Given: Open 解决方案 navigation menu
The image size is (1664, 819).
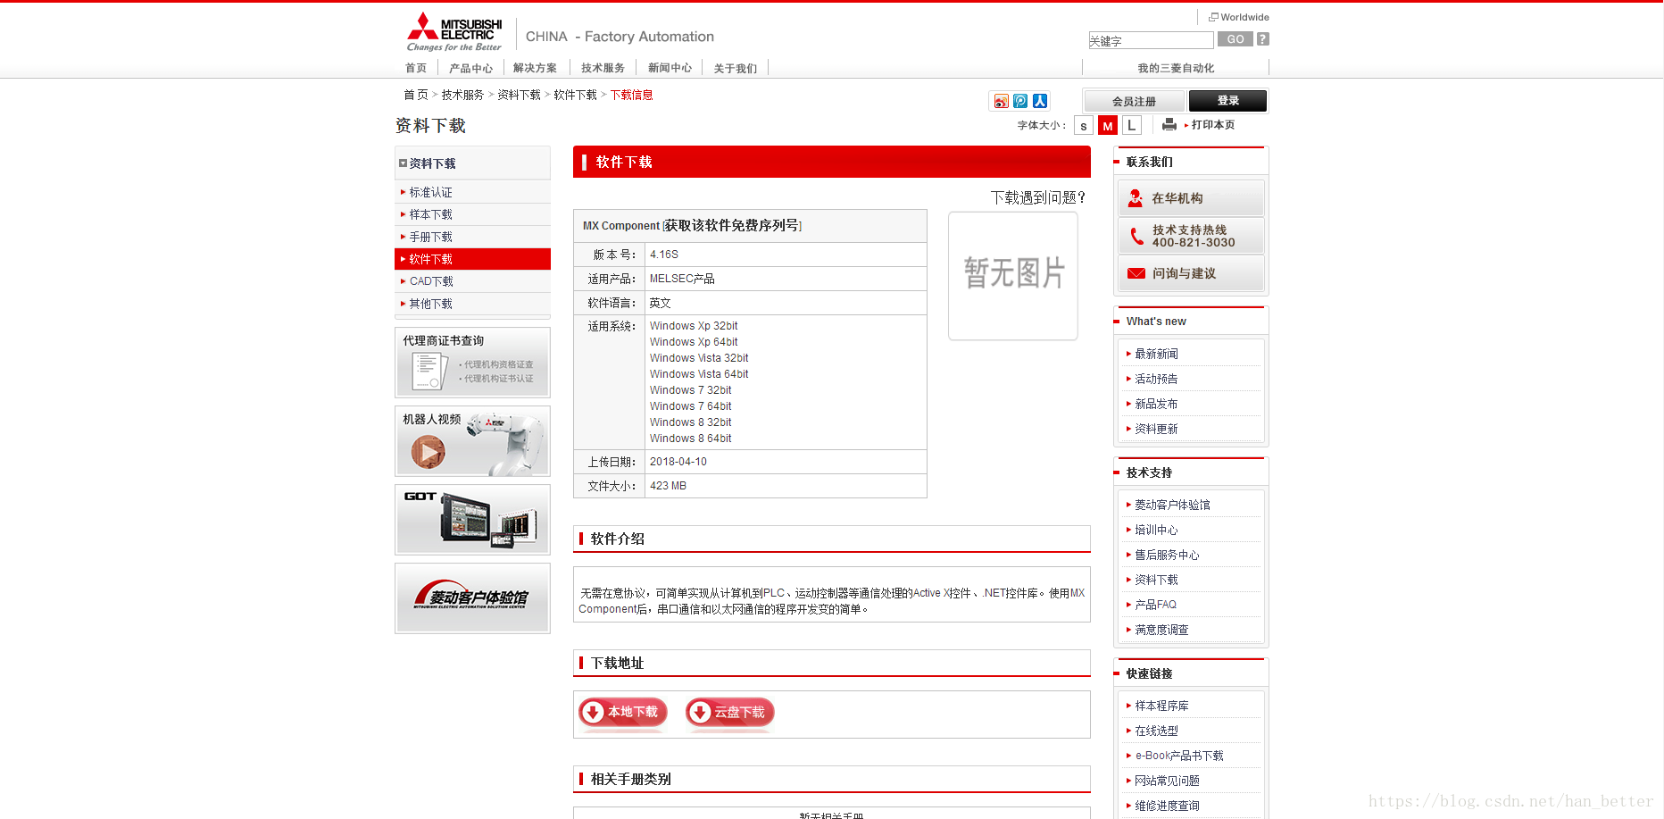Looking at the screenshot, I should tap(535, 68).
